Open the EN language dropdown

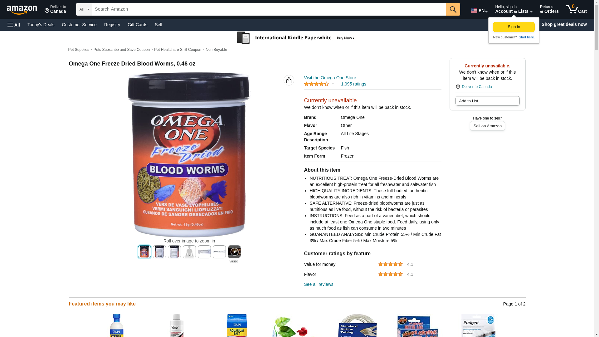479,11
